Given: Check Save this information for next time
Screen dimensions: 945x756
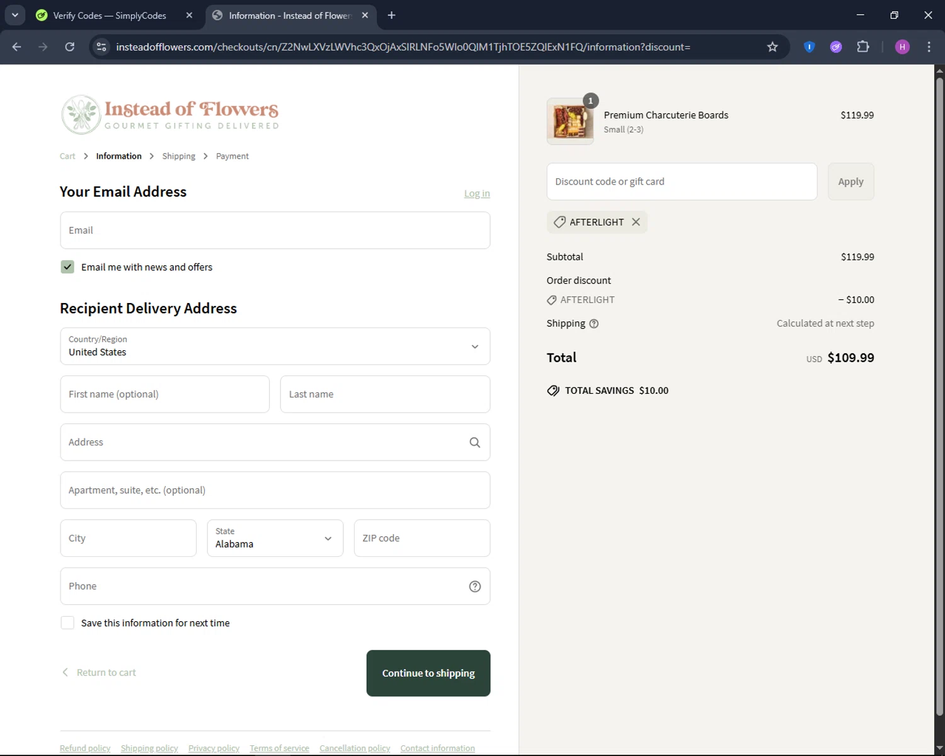Looking at the screenshot, I should tap(67, 622).
